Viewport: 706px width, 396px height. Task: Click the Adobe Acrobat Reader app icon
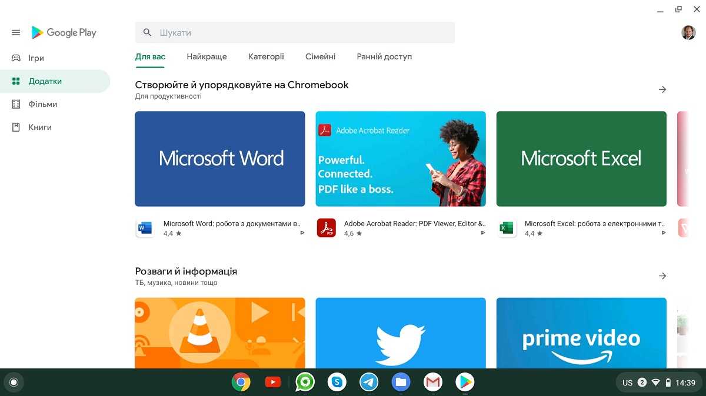326,228
